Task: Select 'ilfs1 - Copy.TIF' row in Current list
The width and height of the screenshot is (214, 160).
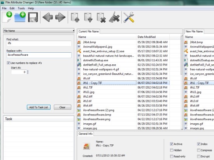Action: (123, 83)
